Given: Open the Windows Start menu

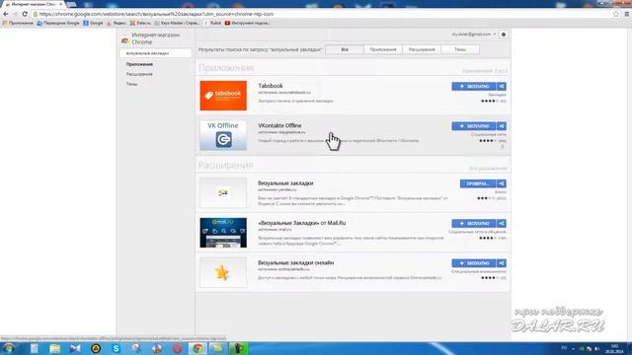Looking at the screenshot, I should coord(9,348).
